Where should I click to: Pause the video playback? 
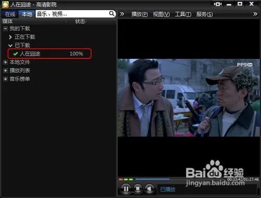(126, 189)
